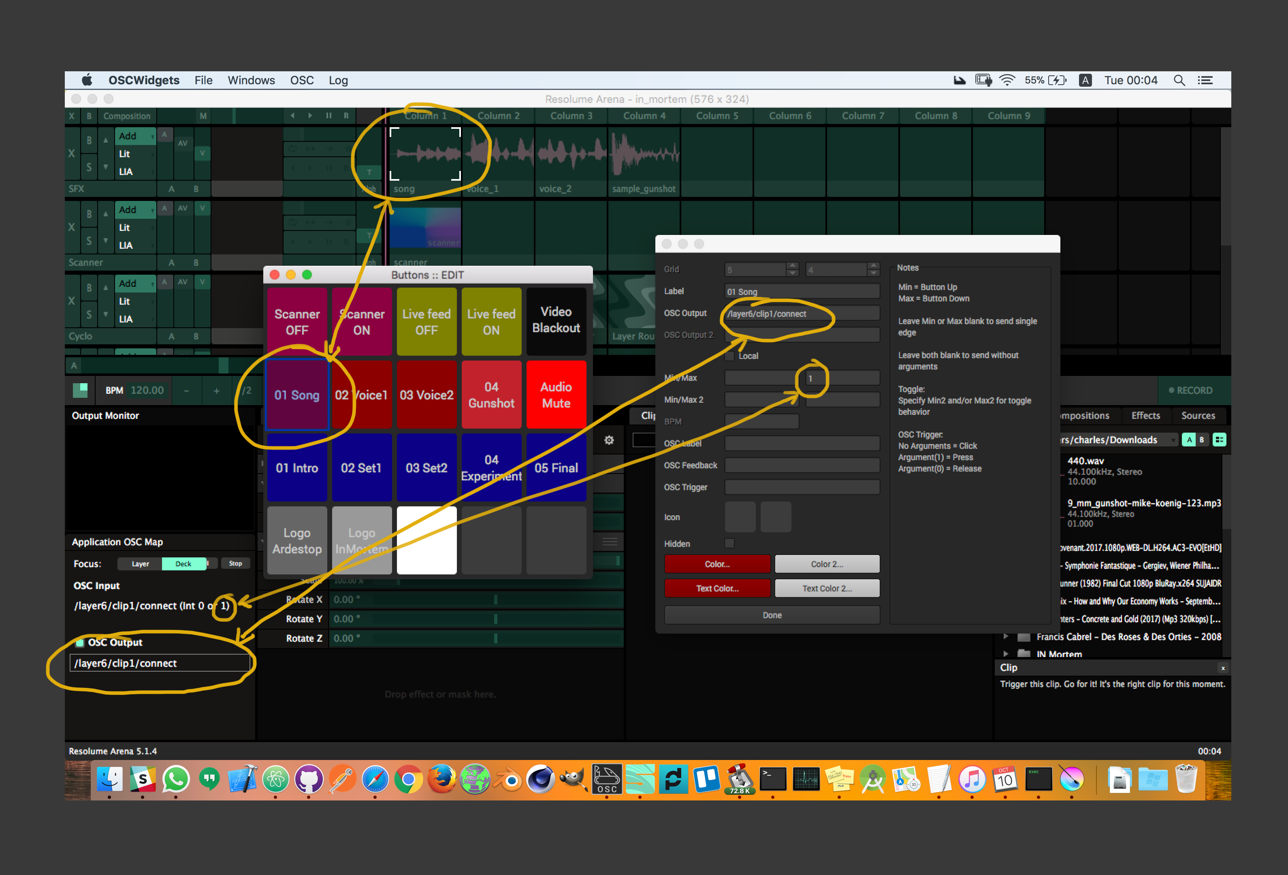Toggle file browser list view icon
The image size is (1288, 875).
1219,440
